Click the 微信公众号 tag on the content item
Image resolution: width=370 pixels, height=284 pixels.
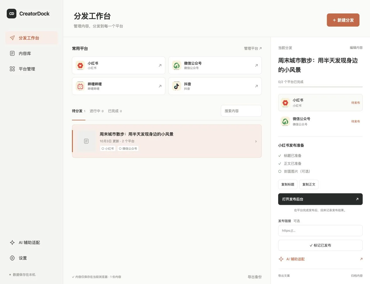(x=128, y=149)
